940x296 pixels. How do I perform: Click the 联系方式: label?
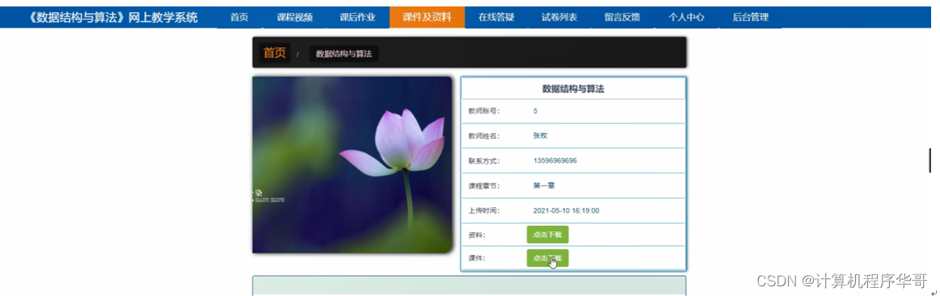(484, 161)
